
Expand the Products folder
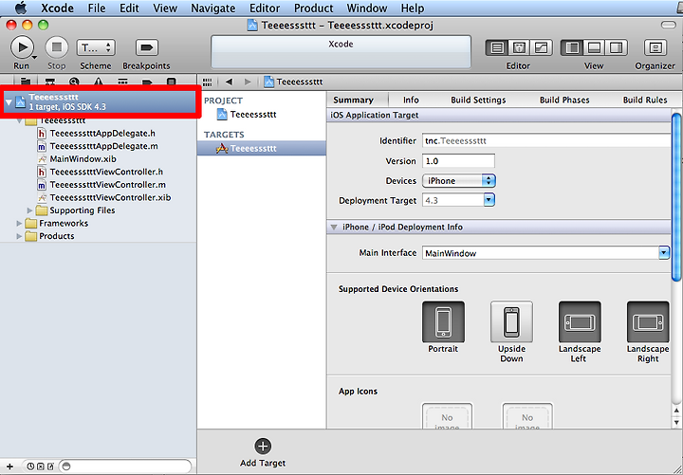click(19, 236)
